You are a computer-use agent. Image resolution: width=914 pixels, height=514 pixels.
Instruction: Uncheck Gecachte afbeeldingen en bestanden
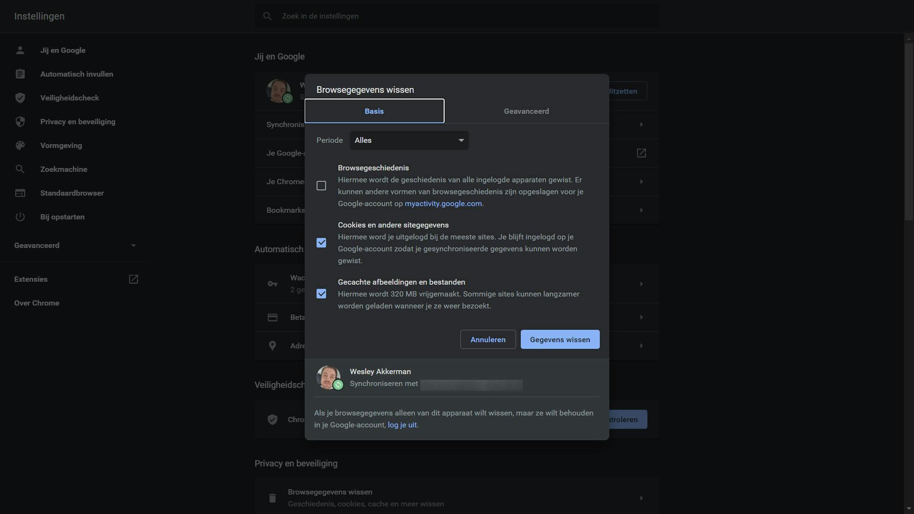(321, 294)
